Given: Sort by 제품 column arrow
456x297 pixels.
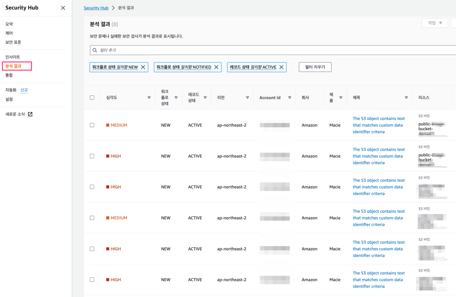Looking at the screenshot, I should point(341,98).
